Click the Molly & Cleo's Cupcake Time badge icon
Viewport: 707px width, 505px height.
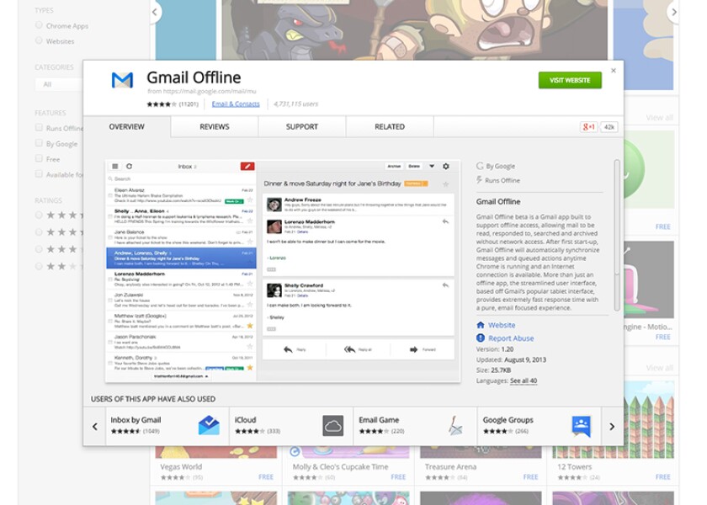pos(295,451)
